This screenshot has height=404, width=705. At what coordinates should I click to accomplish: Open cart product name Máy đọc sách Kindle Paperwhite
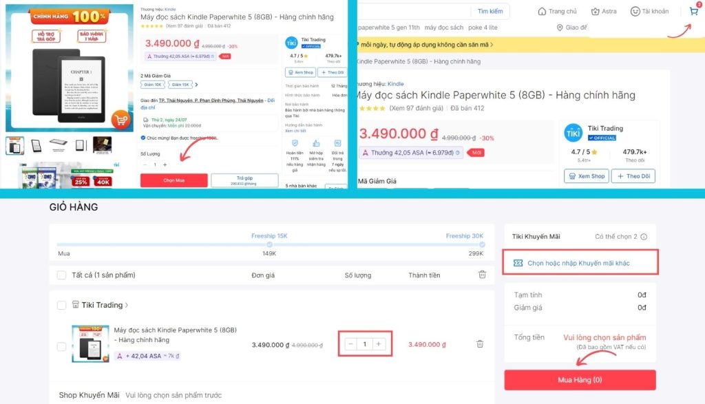(x=176, y=334)
